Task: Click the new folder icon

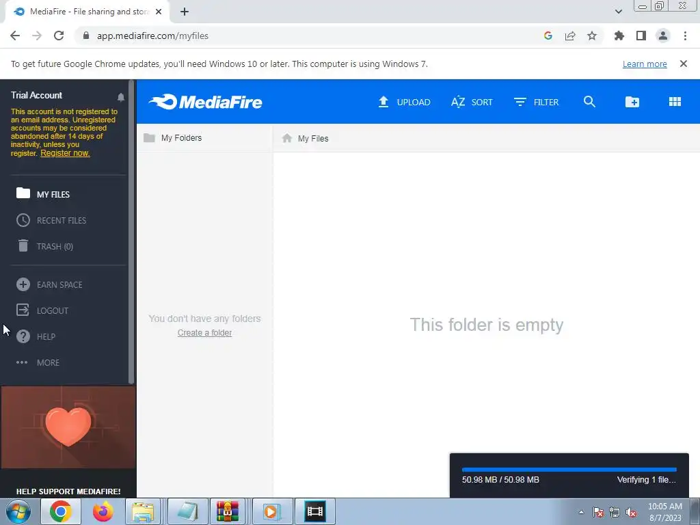Action: (x=632, y=102)
